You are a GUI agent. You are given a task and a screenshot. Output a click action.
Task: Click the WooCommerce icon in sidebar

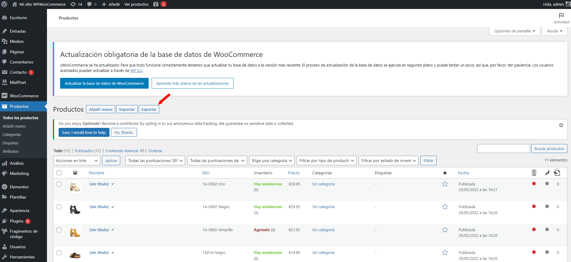(4, 96)
